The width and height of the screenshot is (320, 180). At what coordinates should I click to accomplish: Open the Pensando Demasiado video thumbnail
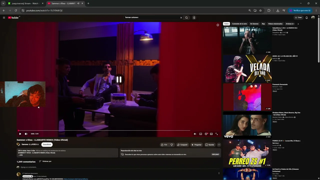click(x=247, y=97)
